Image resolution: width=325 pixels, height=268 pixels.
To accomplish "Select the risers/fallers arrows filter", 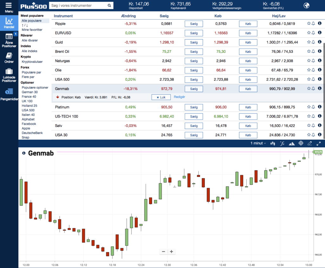I will pyautogui.click(x=25, y=25).
